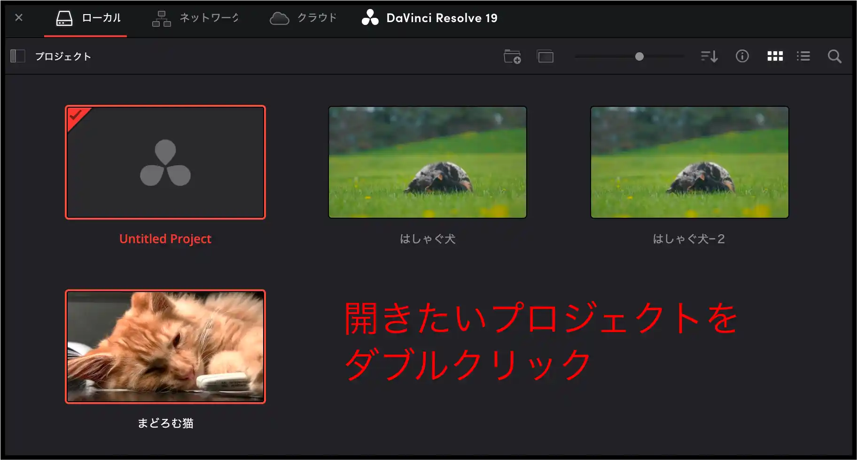Viewport: 857px width, 460px height.
Task: Toggle the project library sidebar panel
Action: click(18, 56)
